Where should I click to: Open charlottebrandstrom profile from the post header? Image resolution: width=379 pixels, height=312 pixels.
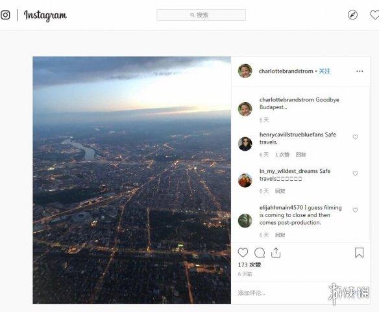tap(286, 71)
